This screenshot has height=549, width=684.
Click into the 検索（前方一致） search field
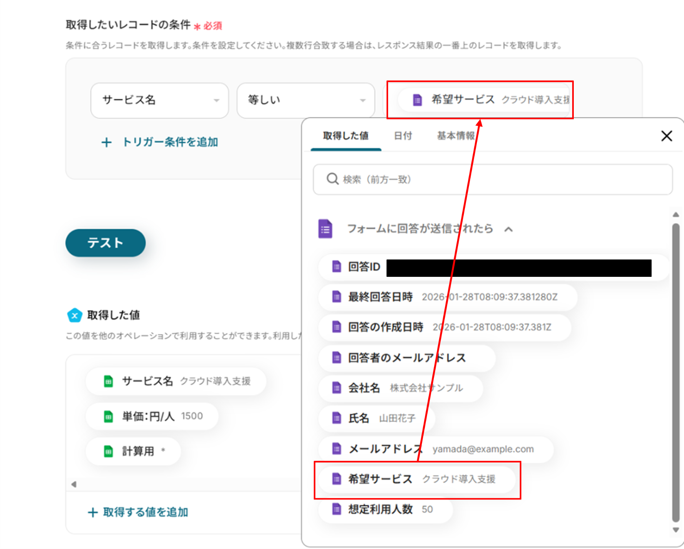click(x=501, y=179)
